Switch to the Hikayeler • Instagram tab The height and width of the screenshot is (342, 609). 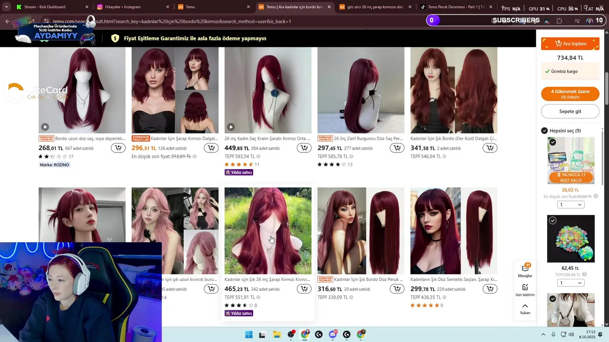click(x=132, y=7)
